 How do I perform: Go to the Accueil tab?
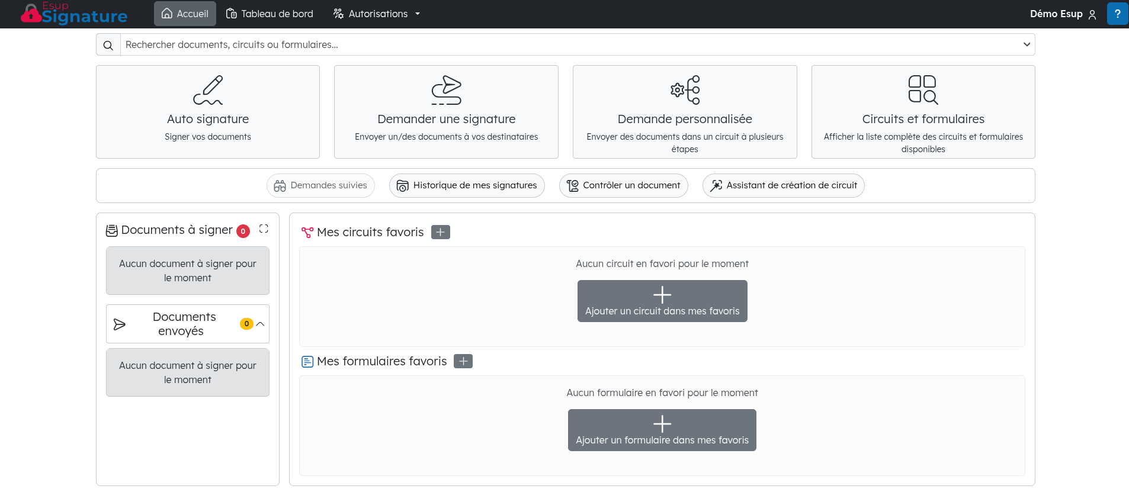185,14
